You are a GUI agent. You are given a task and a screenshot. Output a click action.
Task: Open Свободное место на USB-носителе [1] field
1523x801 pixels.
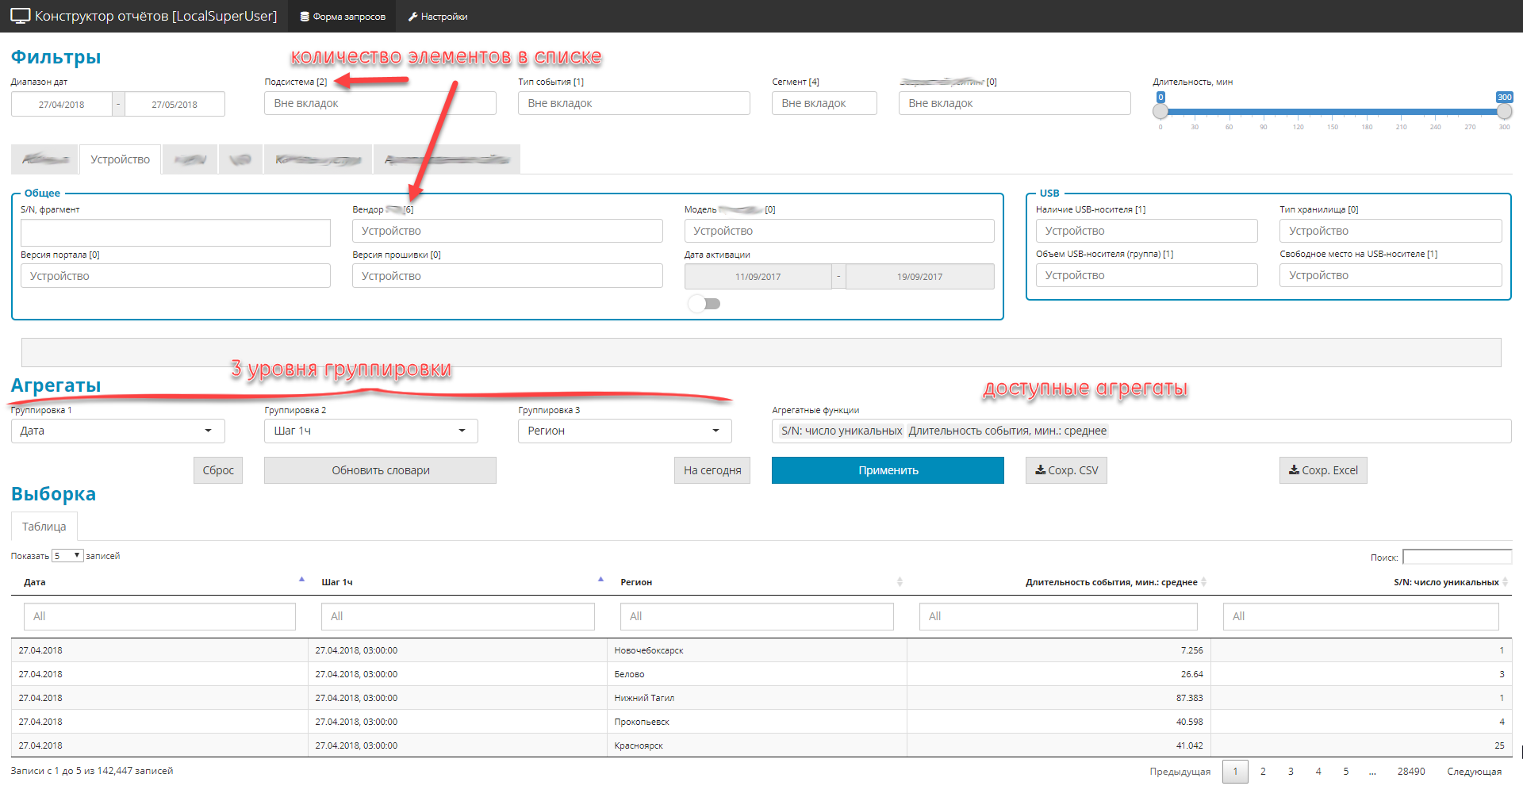click(x=1391, y=275)
